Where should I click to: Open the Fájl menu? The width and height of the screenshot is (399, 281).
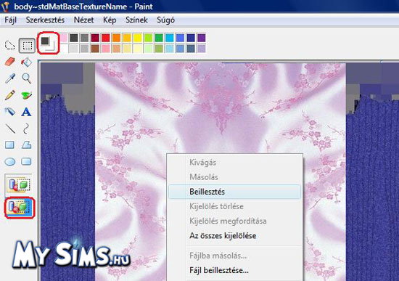(10, 20)
